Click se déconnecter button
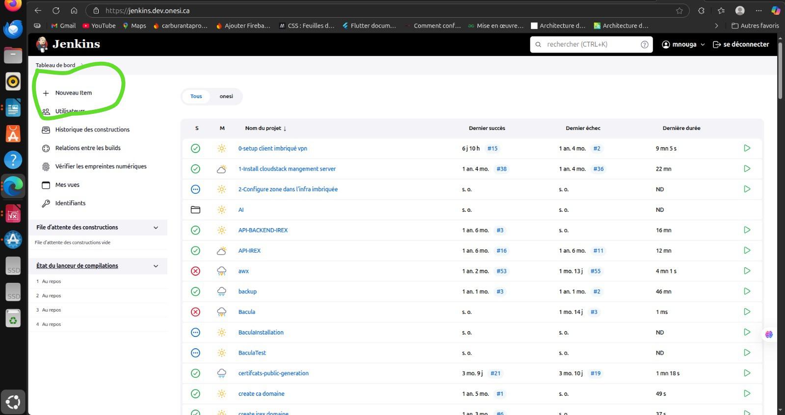Viewport: 785px width, 415px height. tap(741, 44)
